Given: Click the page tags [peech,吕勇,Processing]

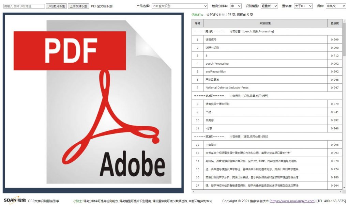Looking at the screenshot, I should coord(258,31).
